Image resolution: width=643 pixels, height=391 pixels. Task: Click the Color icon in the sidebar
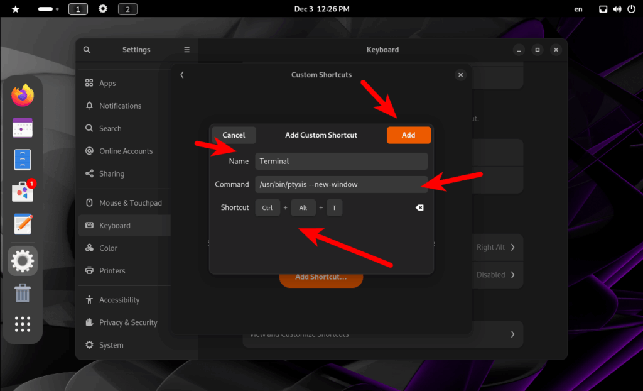click(89, 248)
